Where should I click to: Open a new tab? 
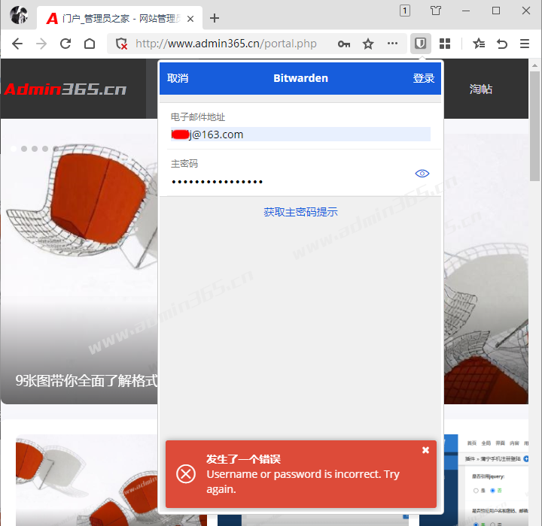pos(215,18)
